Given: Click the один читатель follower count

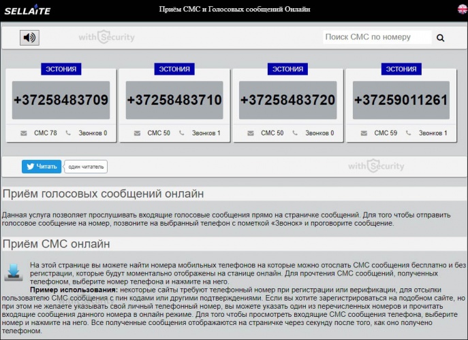Looking at the screenshot, I should [x=86, y=167].
